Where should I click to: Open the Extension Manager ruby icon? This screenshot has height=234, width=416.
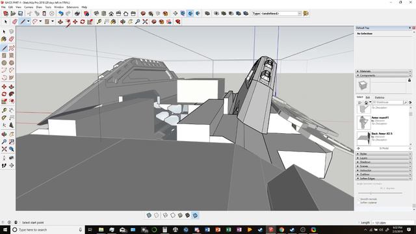177,21
